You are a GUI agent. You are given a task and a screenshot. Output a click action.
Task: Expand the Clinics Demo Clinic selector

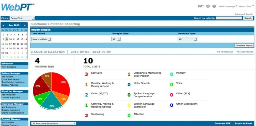click(22, 18)
